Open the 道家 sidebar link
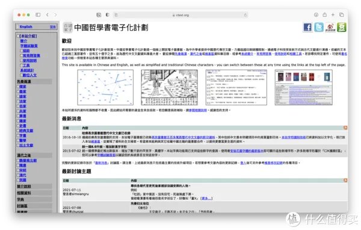Screen dimensions: 361x230 click(x=23, y=96)
